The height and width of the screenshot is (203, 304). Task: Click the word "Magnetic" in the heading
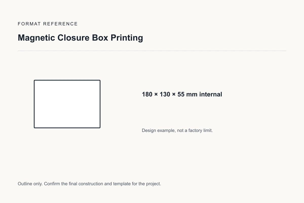(36, 38)
